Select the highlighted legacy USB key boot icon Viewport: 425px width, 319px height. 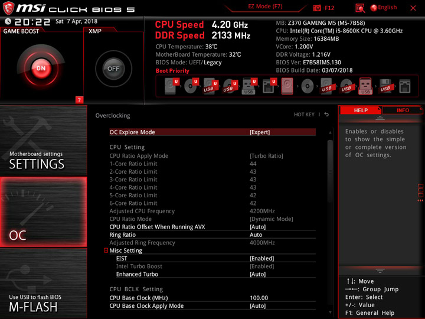365,86
